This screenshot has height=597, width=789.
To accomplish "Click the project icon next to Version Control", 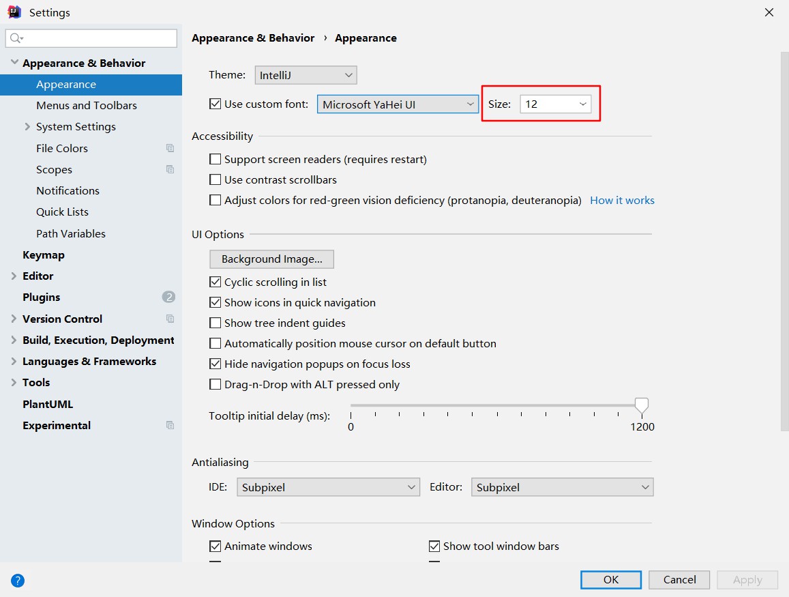I will [170, 319].
